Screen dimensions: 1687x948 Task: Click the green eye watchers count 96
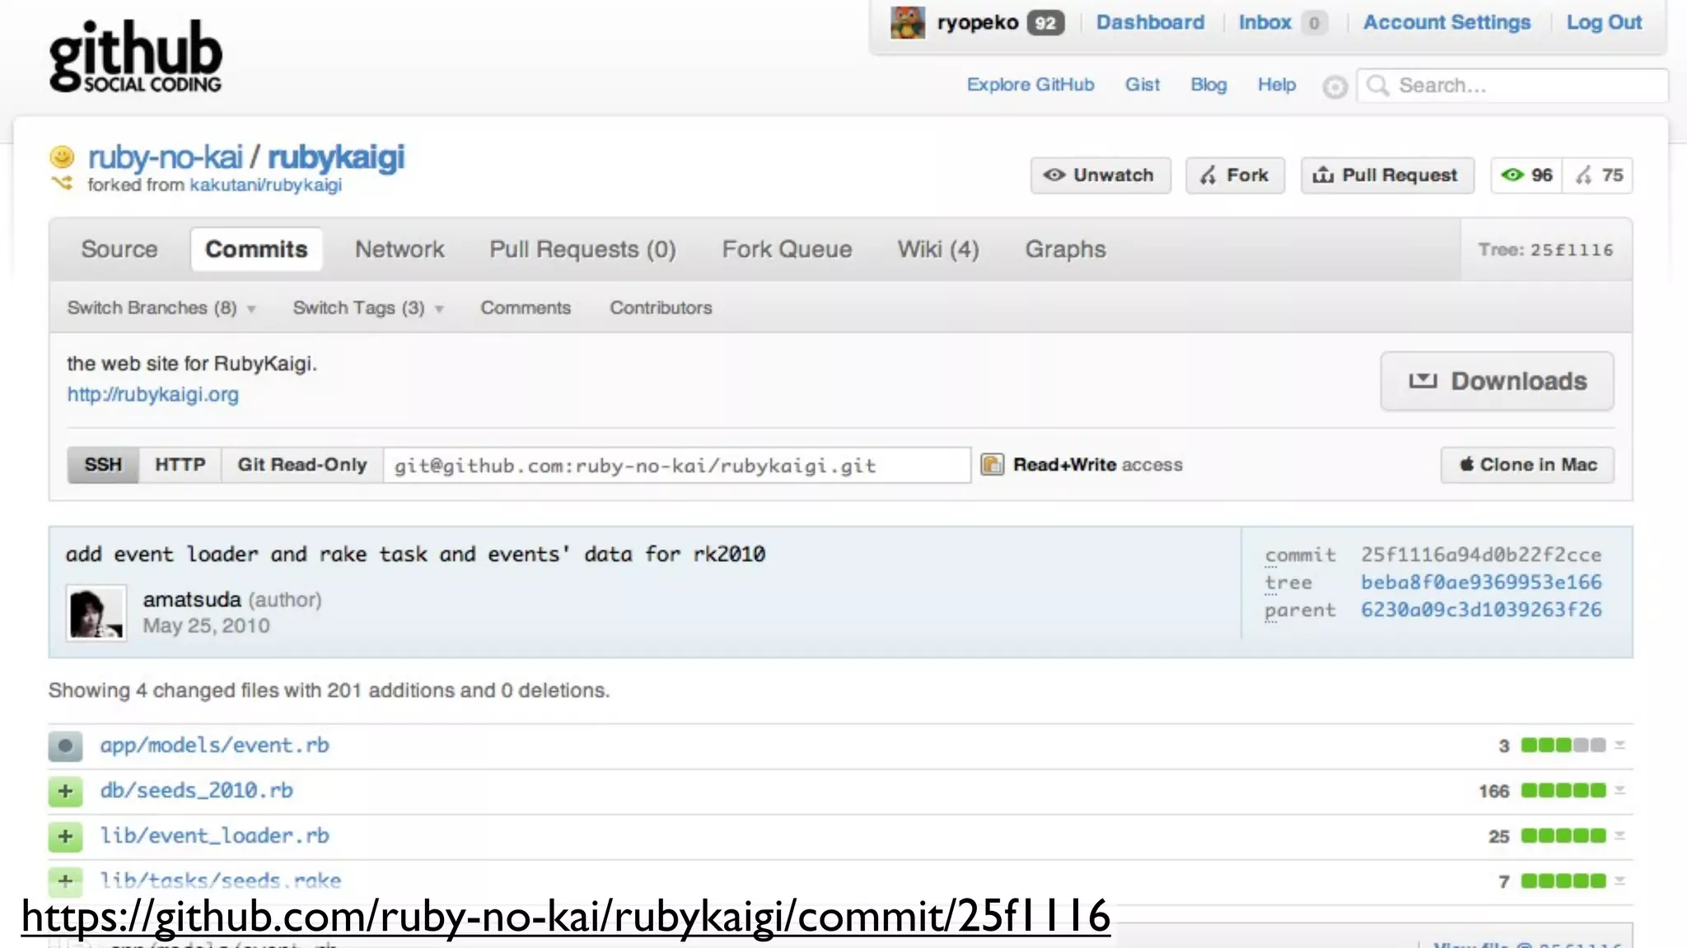pos(1526,175)
